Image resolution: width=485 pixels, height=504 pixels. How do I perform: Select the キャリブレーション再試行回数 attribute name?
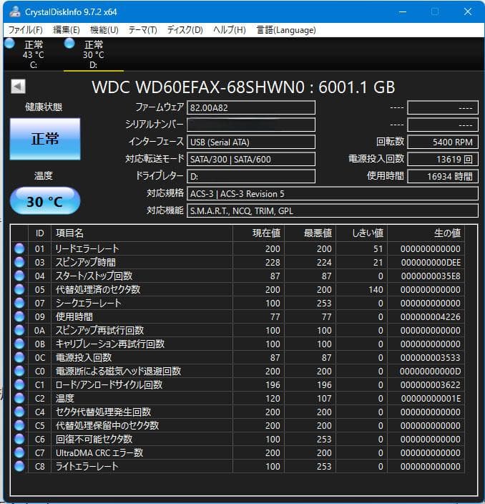click(110, 344)
